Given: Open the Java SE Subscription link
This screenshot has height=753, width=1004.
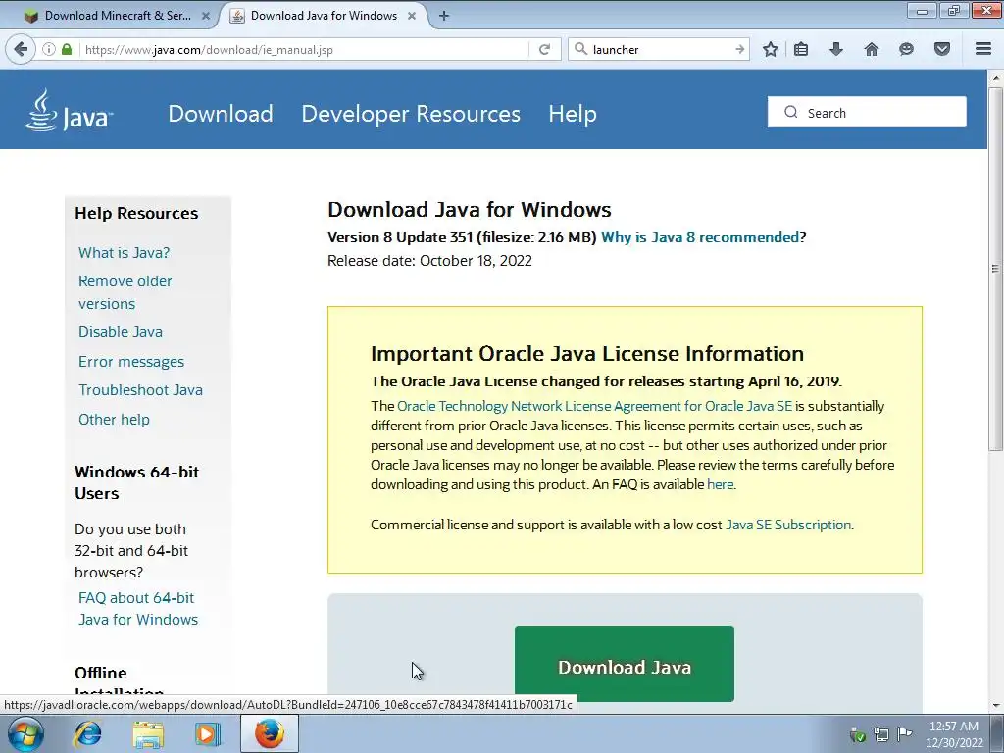Looking at the screenshot, I should [788, 525].
